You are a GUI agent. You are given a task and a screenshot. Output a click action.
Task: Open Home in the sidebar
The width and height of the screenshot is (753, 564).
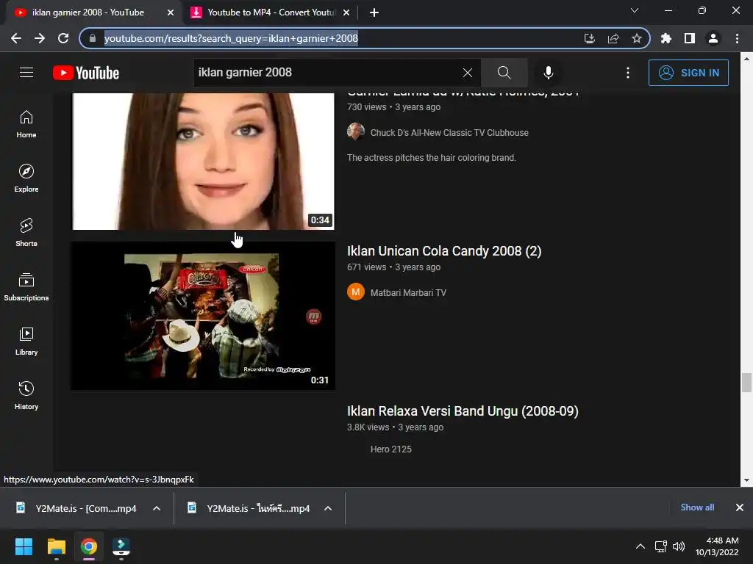point(26,124)
